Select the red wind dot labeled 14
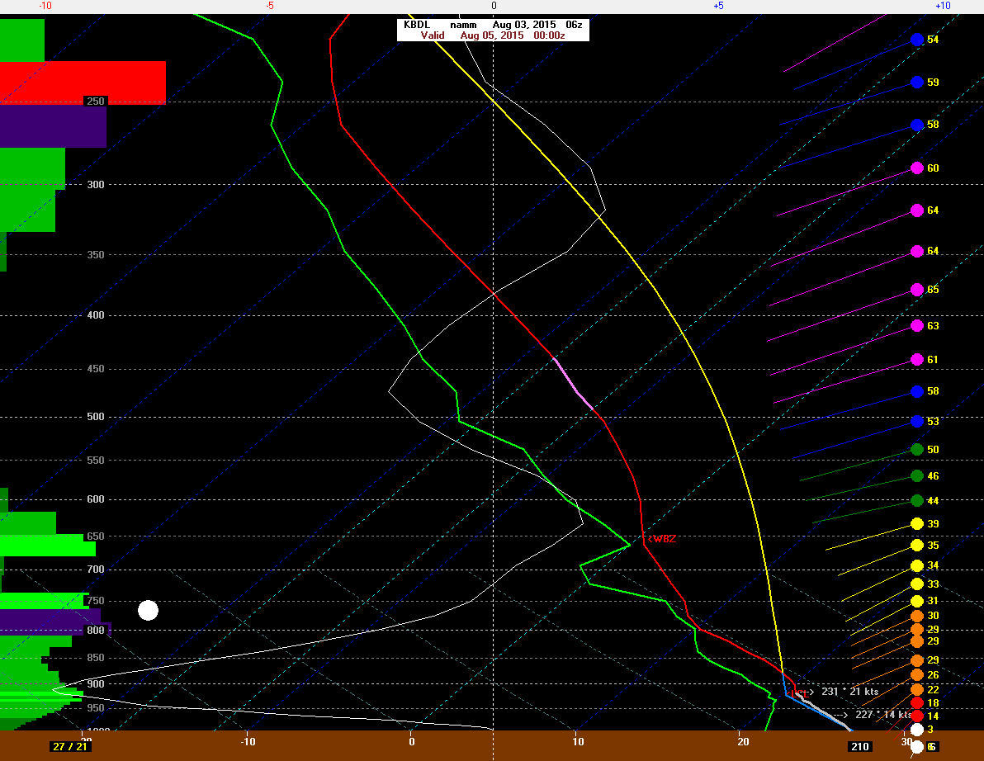The height and width of the screenshot is (761, 984). 917,716
